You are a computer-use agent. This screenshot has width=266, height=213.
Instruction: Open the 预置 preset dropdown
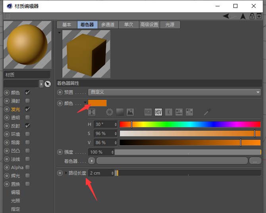pyautogui.click(x=174, y=92)
